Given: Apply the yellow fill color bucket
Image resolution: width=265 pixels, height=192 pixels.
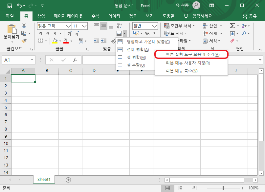Looking at the screenshot, I should pos(55,41).
